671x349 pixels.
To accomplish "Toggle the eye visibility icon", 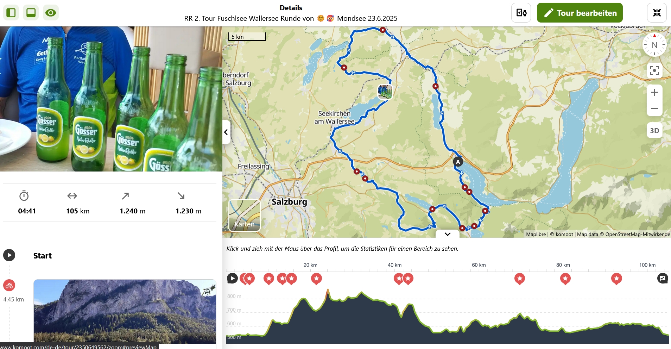I will [x=51, y=13].
